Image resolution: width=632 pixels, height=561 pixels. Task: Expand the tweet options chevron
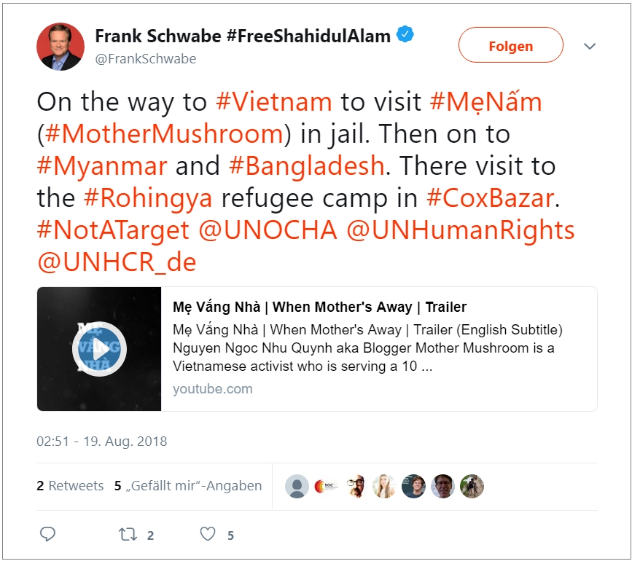[x=590, y=47]
